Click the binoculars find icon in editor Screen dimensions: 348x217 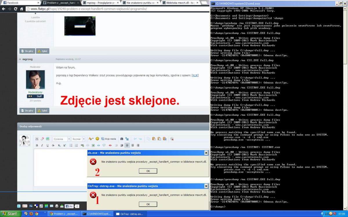122,139
